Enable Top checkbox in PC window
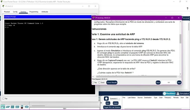Image resolution: width=190 pixels, height=110 pixels. pyautogui.click(x=3, y=99)
